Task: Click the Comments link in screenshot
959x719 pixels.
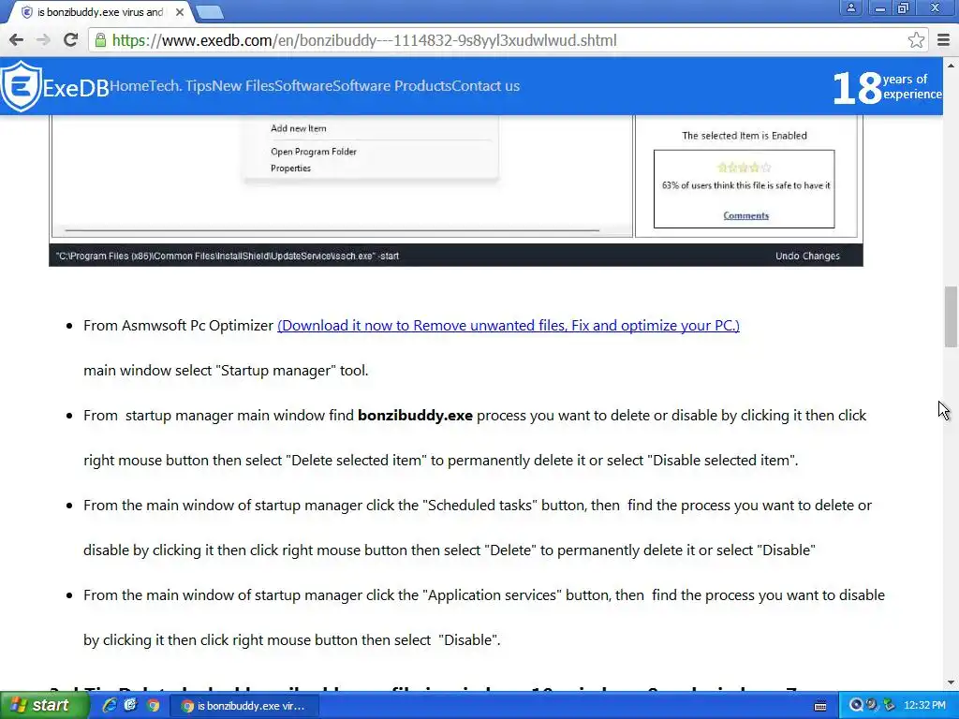Action: [x=745, y=215]
